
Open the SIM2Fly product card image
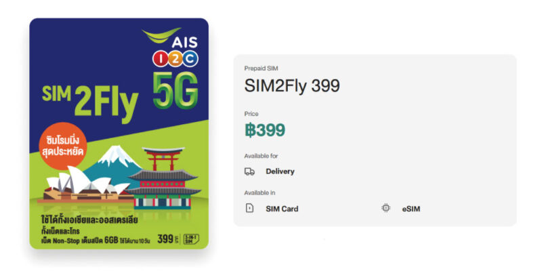119,133
